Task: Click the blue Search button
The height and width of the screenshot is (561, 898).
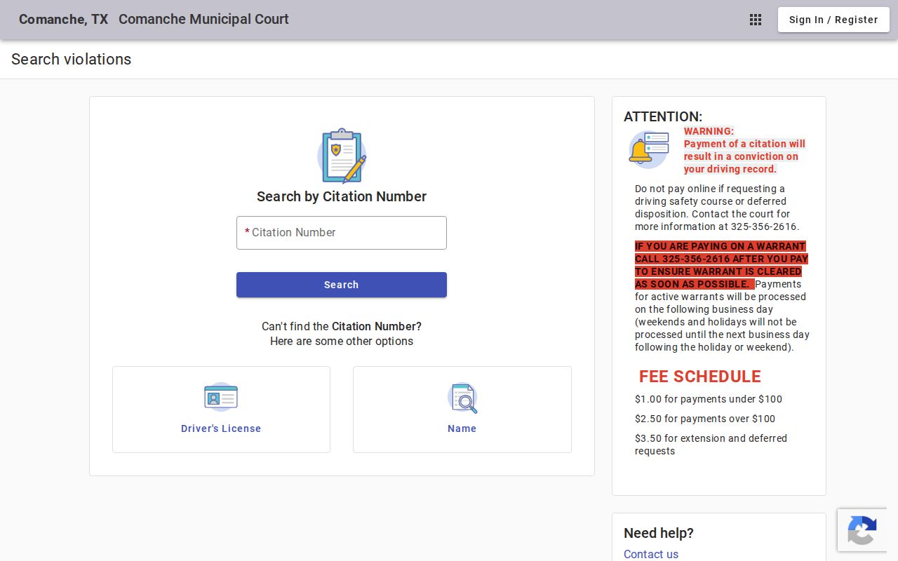Action: [342, 285]
